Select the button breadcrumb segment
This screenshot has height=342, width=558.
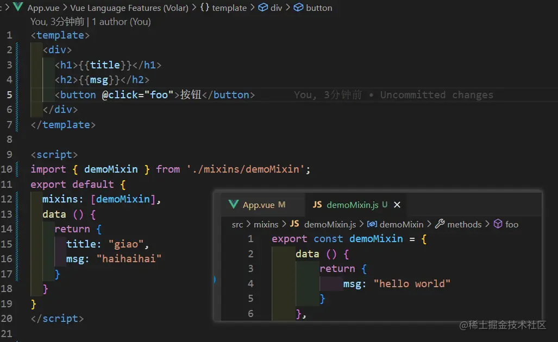[x=319, y=8]
